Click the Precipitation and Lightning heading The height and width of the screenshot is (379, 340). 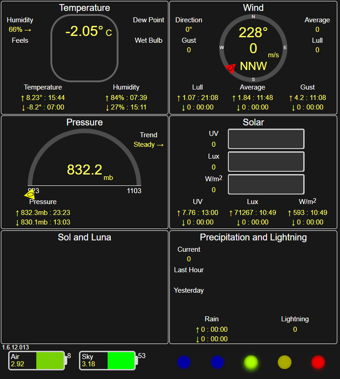(x=253, y=237)
